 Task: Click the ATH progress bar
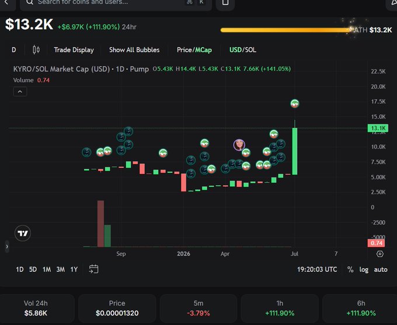click(x=286, y=30)
